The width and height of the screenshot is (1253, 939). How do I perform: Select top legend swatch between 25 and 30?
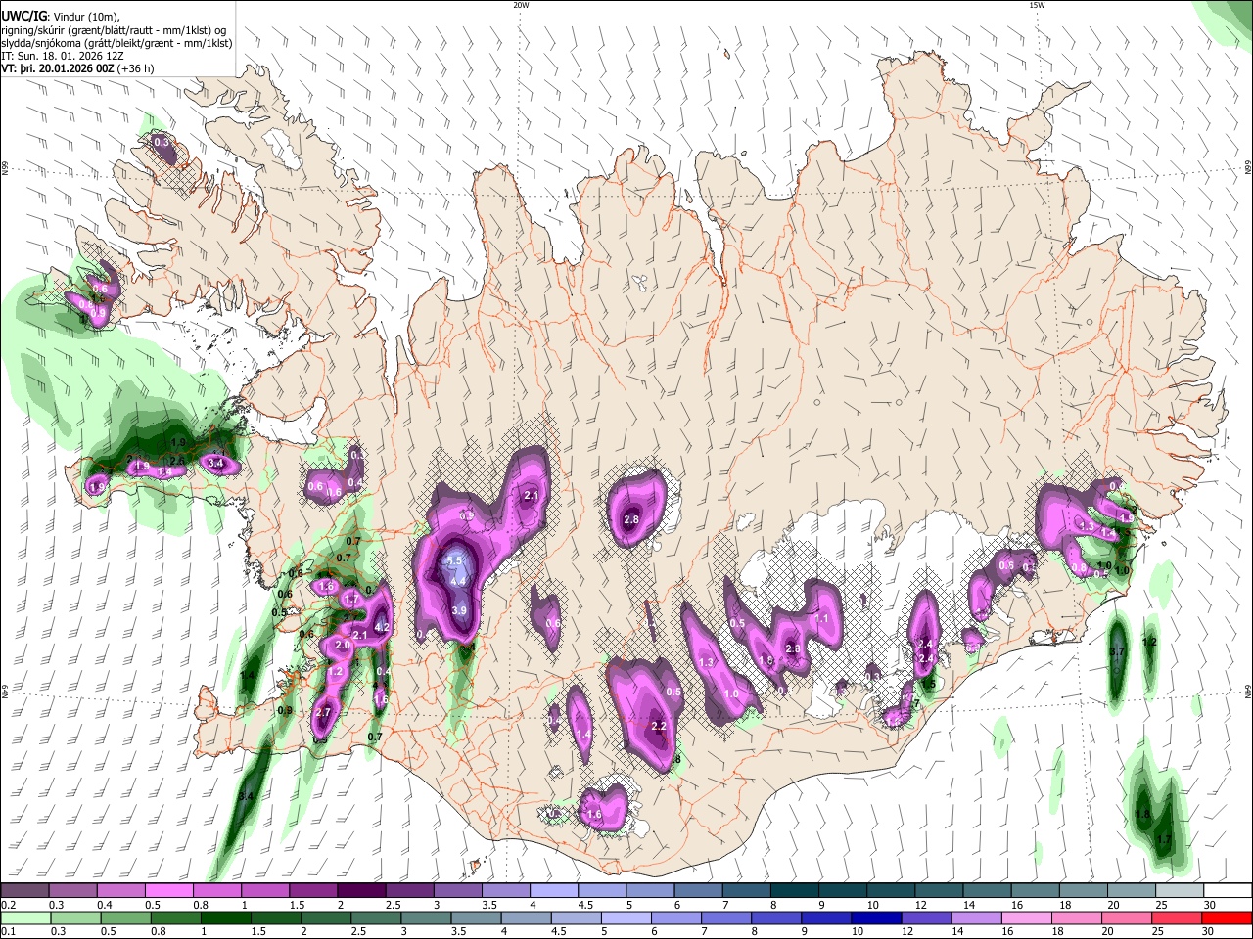pyautogui.click(x=1181, y=890)
